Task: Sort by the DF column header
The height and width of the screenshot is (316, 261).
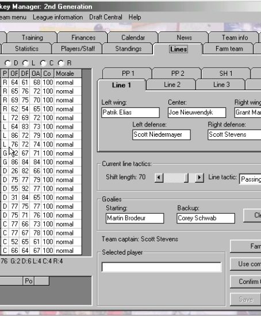Action: coord(25,74)
